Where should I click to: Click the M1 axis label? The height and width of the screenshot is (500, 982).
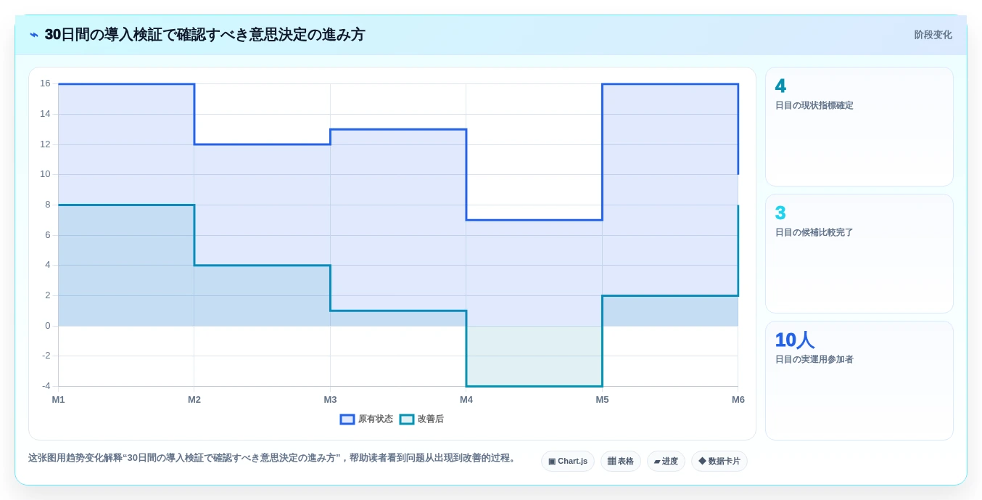(58, 400)
